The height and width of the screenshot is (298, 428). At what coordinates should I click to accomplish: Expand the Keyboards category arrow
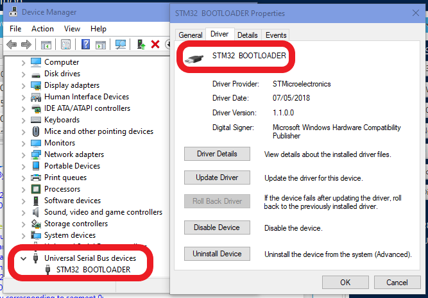(24, 120)
